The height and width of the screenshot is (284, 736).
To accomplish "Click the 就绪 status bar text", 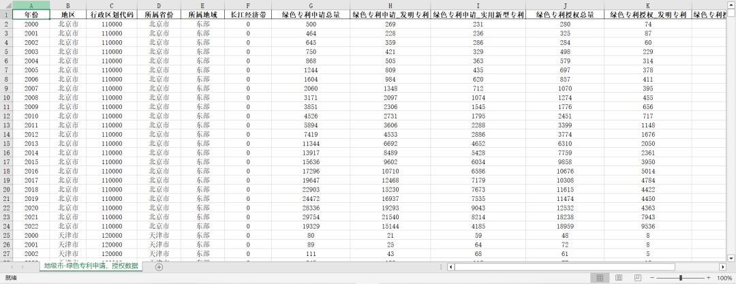I will pos(10,278).
